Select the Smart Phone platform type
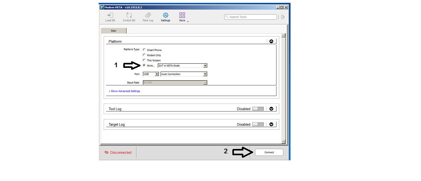Image resolution: width=421 pixels, height=181 pixels. (x=144, y=50)
